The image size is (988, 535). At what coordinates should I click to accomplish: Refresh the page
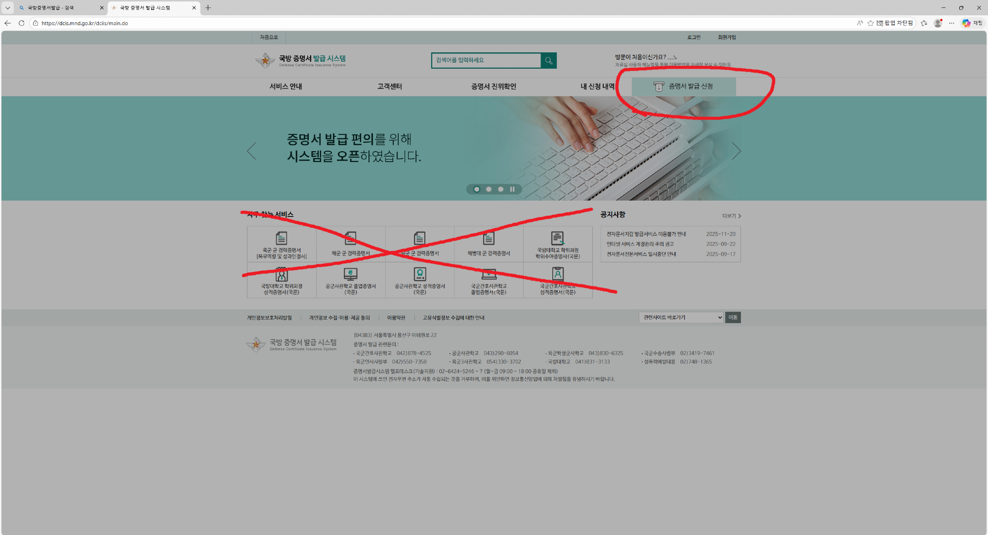(x=21, y=23)
